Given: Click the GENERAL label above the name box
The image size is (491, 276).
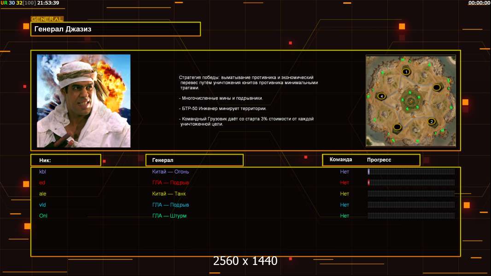Looking at the screenshot, I should pos(47,19).
